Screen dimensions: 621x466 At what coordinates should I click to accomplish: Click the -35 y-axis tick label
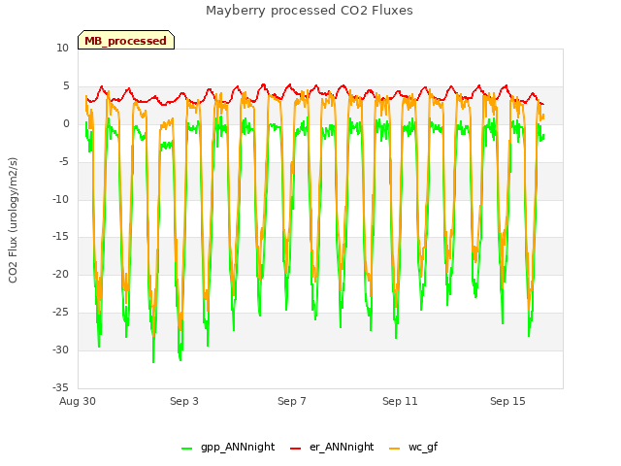point(60,387)
